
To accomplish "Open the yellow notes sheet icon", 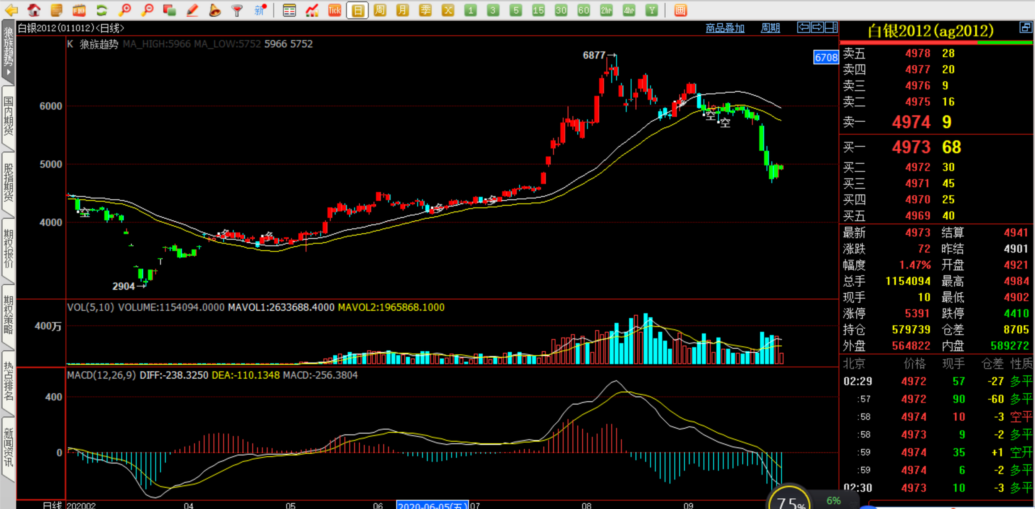I will (57, 10).
